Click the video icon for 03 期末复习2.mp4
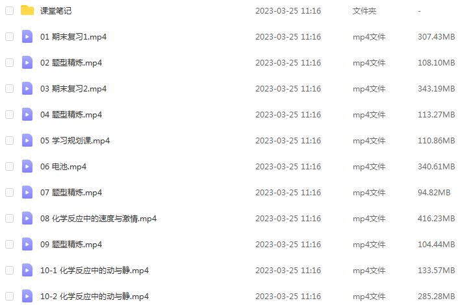458x305 pixels. click(x=27, y=88)
